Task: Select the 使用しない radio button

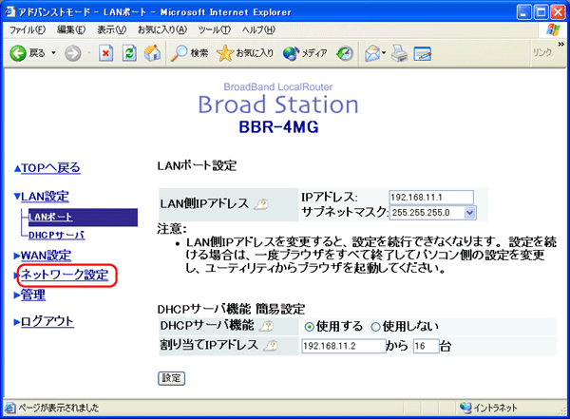Action: [375, 327]
